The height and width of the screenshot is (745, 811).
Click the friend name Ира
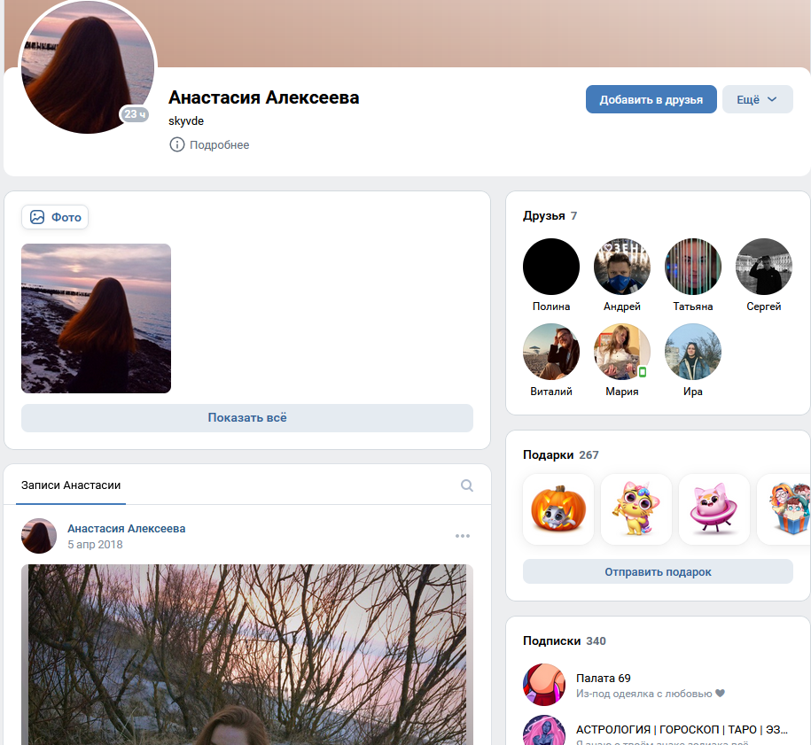[693, 392]
